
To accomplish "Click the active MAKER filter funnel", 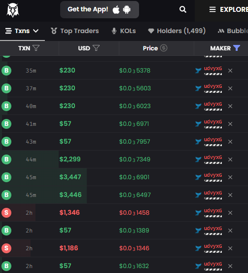I will click(237, 48).
